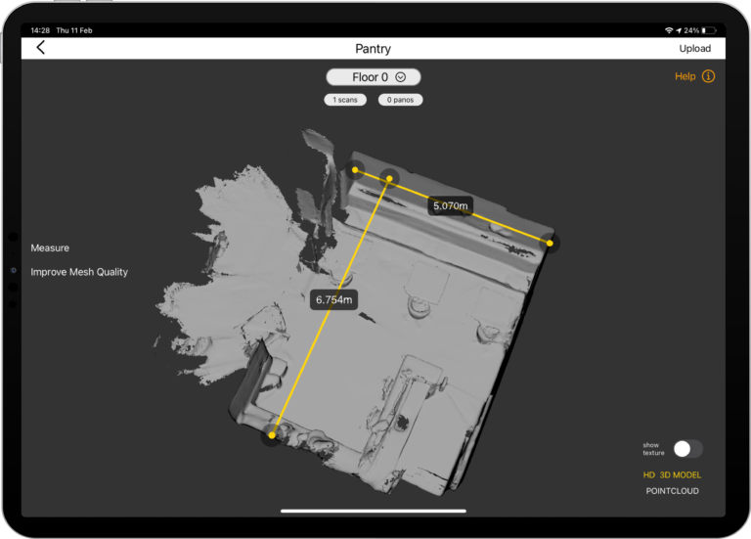Select the bottom endpoint of the 6.754m line
This screenshot has height=539, width=751.
[273, 435]
